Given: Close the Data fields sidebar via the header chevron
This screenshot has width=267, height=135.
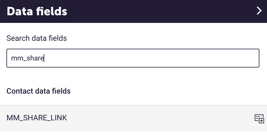Looking at the screenshot, I should [259, 11].
